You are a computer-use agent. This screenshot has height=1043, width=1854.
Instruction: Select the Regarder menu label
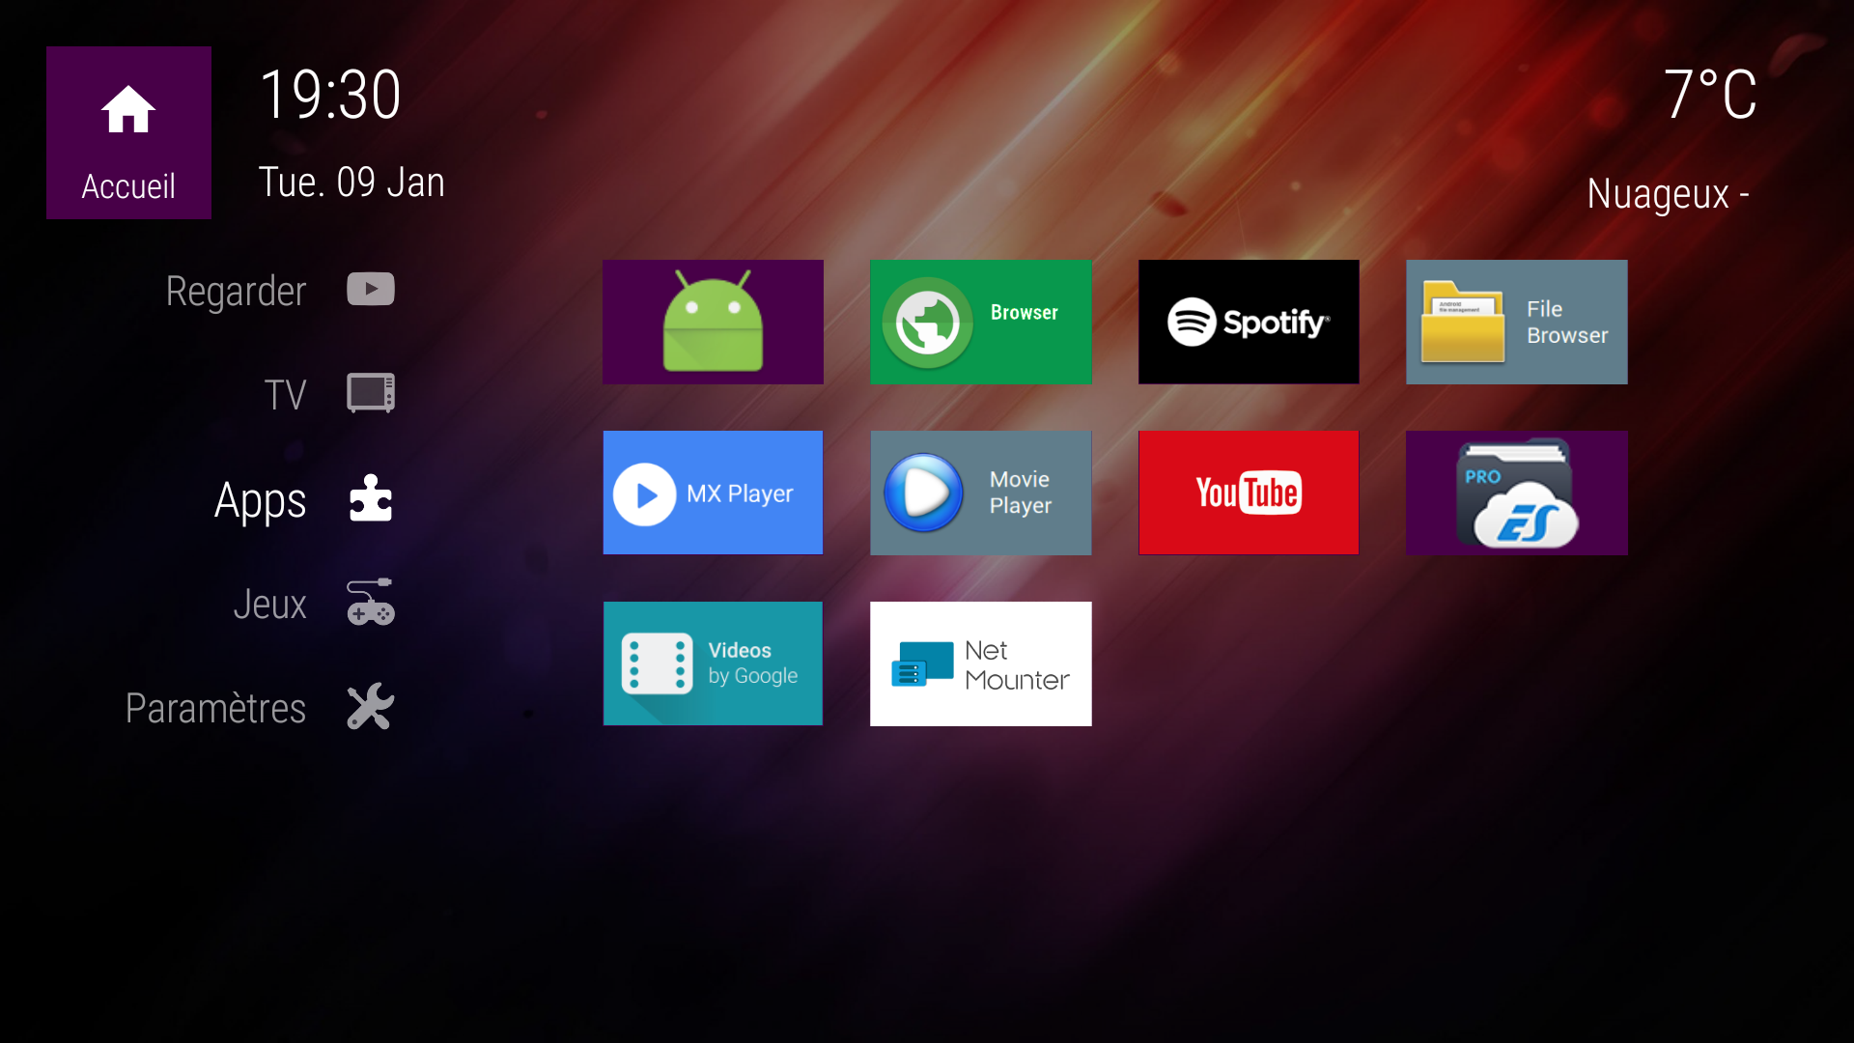coord(236,292)
